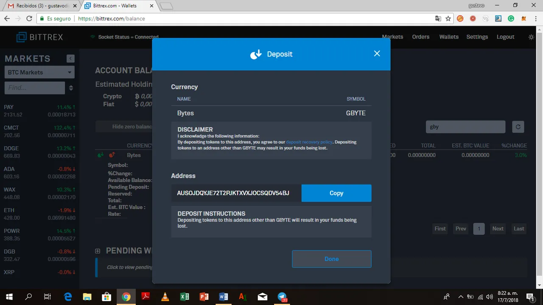The height and width of the screenshot is (305, 543).
Task: Click the browser address bar URL
Action: pos(112,19)
